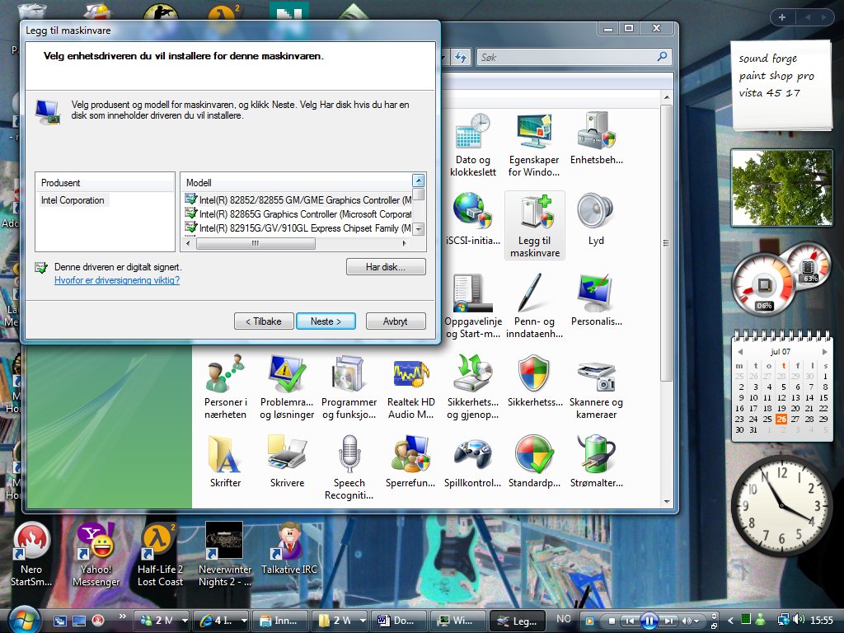Viewport: 844px width, 633px height.
Task: Click next track in media toolbar
Action: 669,621
